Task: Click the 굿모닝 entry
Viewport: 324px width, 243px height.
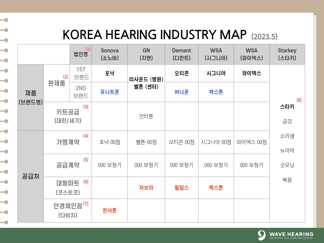Action: 287,165
